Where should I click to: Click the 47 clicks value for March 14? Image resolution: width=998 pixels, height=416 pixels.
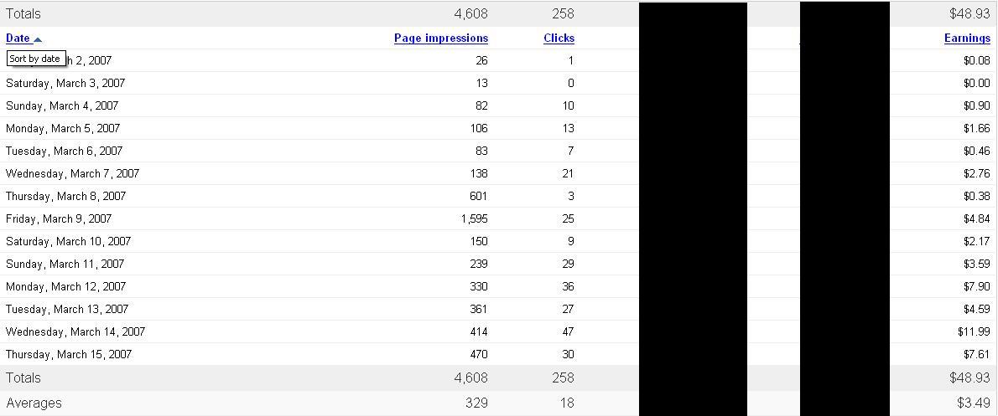pos(568,331)
